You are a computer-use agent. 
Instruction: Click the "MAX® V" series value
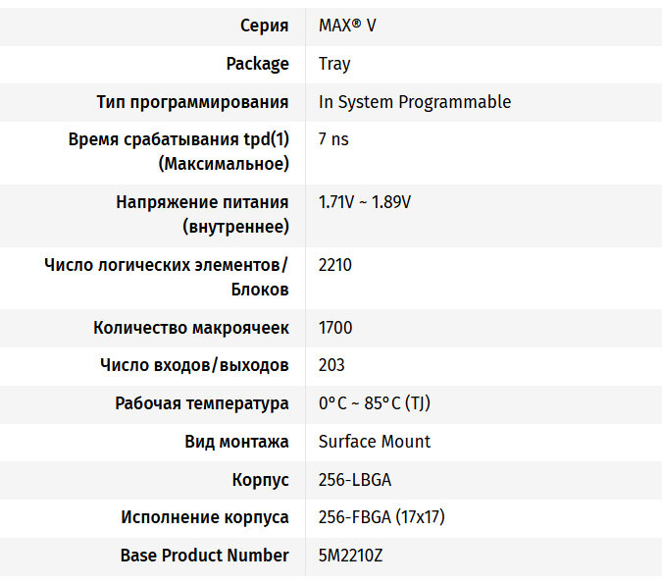coord(347,26)
